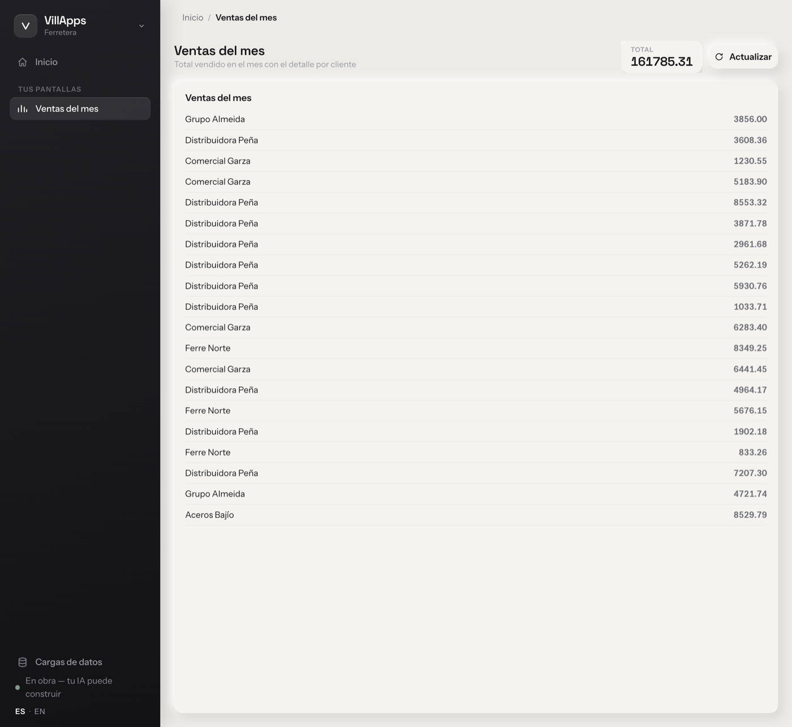Viewport: 792px width, 727px height.
Task: Click the amount 833.26
Action: [753, 452]
